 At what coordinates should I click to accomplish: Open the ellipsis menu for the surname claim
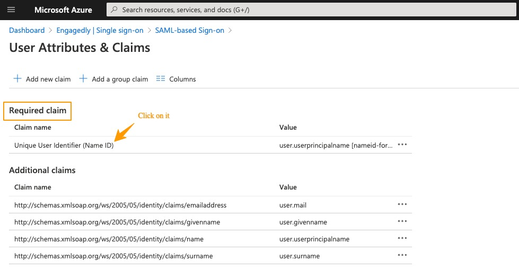(402, 255)
